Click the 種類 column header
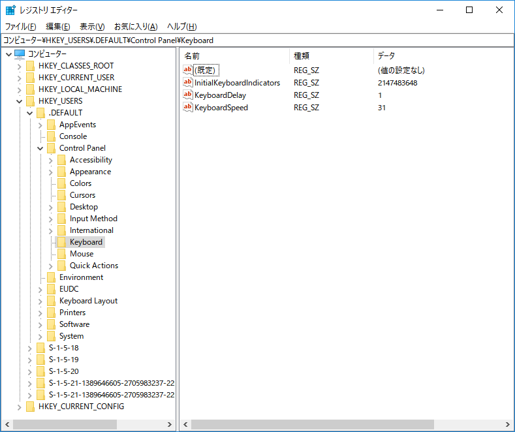Viewport: 515px width, 432px height. tap(332, 56)
